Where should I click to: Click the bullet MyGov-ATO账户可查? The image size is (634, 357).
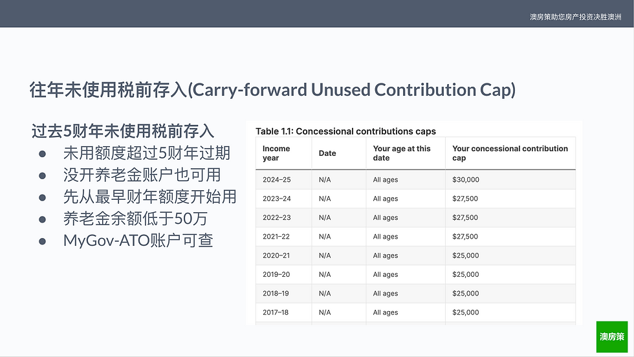coord(138,241)
